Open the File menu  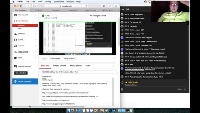click(x=27, y=2)
